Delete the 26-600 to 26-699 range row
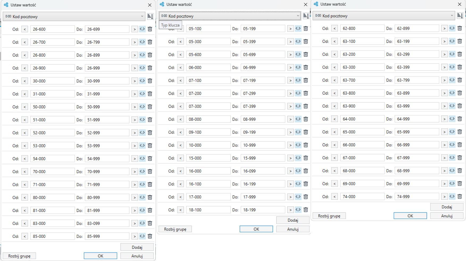The image size is (466, 261). pos(150,29)
